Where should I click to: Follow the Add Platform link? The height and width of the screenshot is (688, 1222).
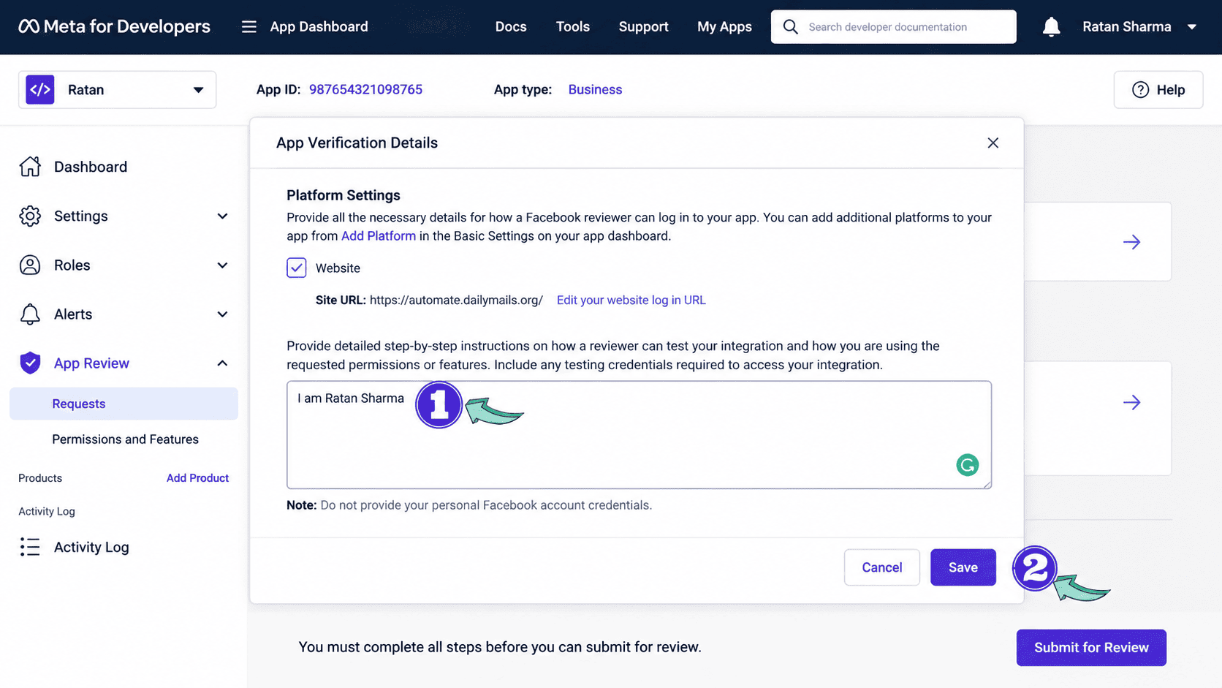coord(378,236)
